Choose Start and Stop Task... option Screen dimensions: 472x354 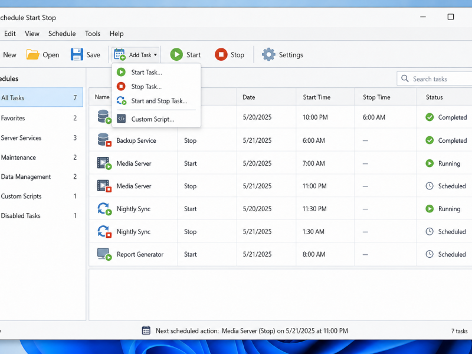156,101
